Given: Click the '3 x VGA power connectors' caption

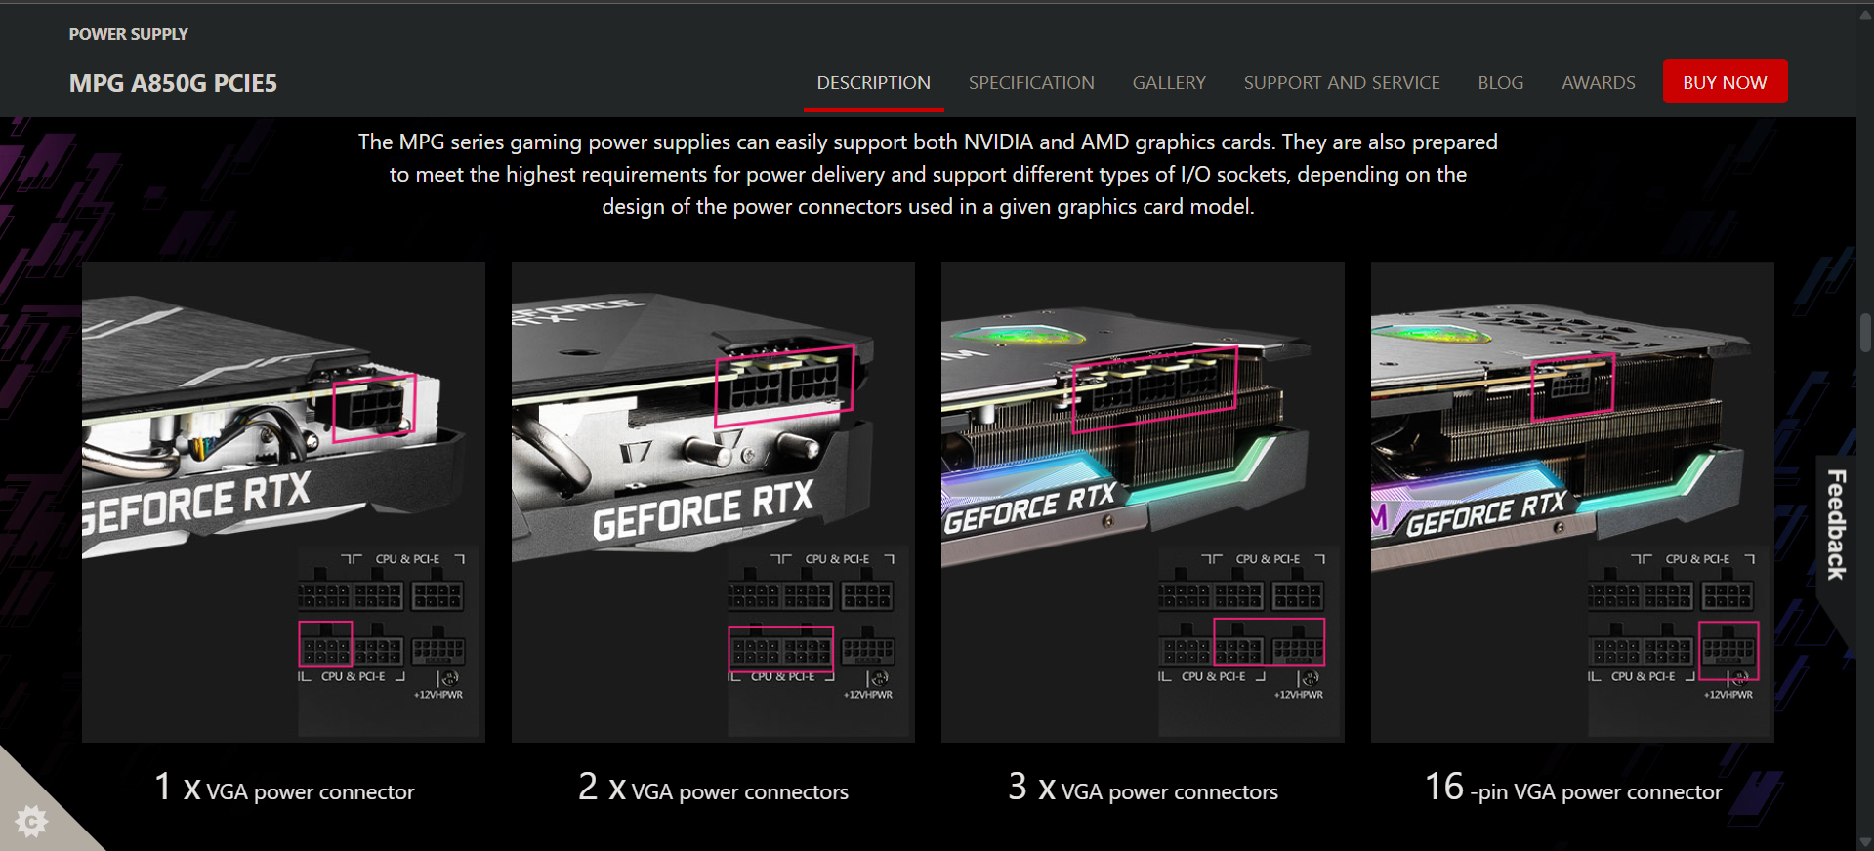Looking at the screenshot, I should [x=1143, y=788].
